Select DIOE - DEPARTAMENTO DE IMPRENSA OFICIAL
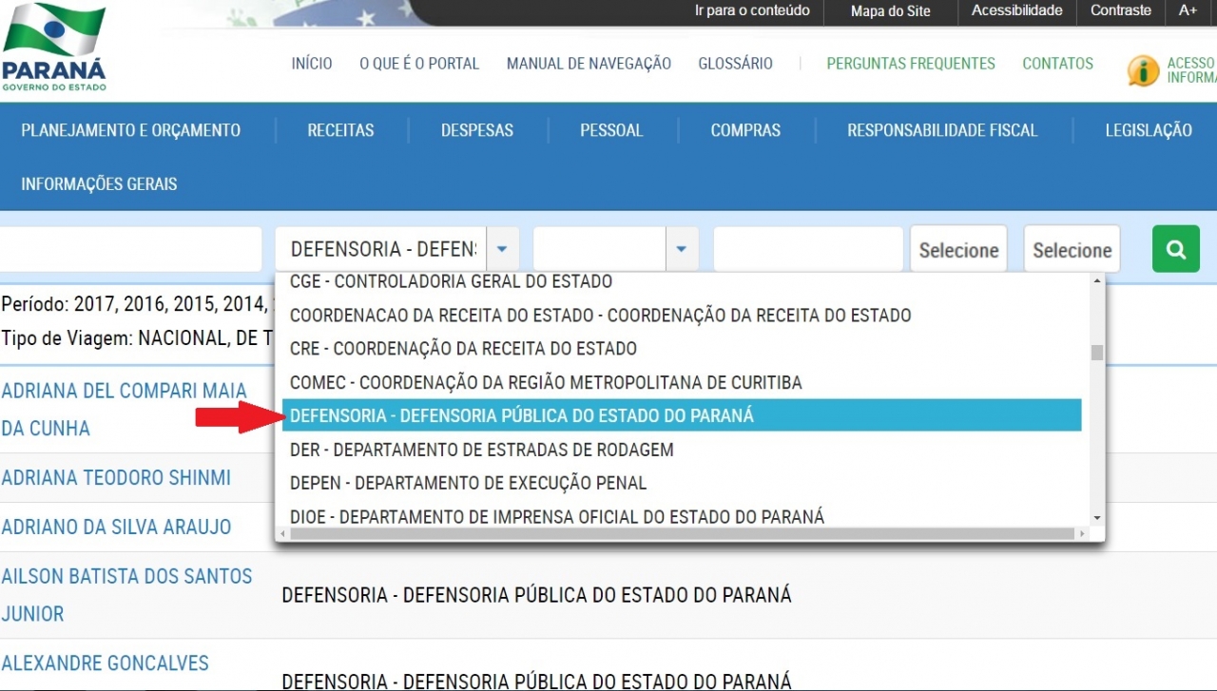The height and width of the screenshot is (691, 1217). (x=683, y=516)
